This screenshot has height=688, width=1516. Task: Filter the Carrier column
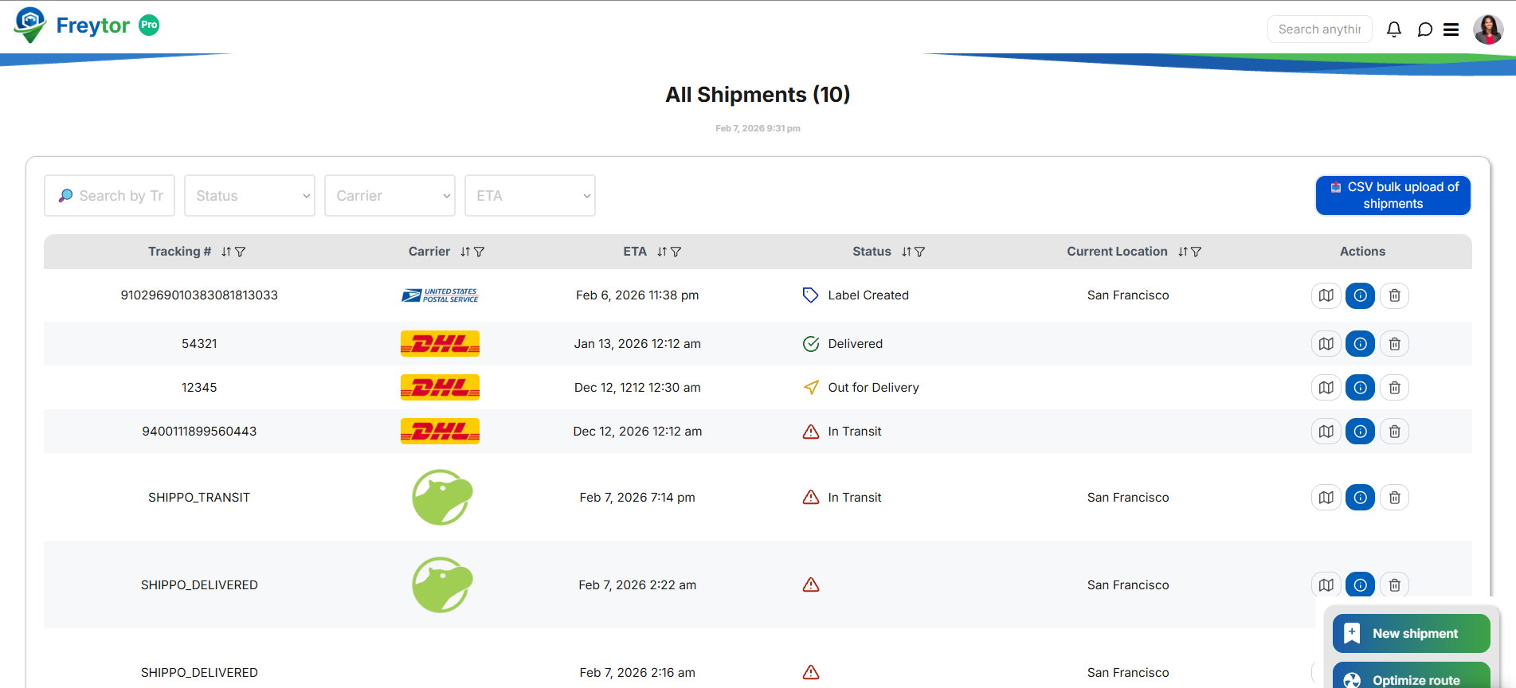coord(480,252)
